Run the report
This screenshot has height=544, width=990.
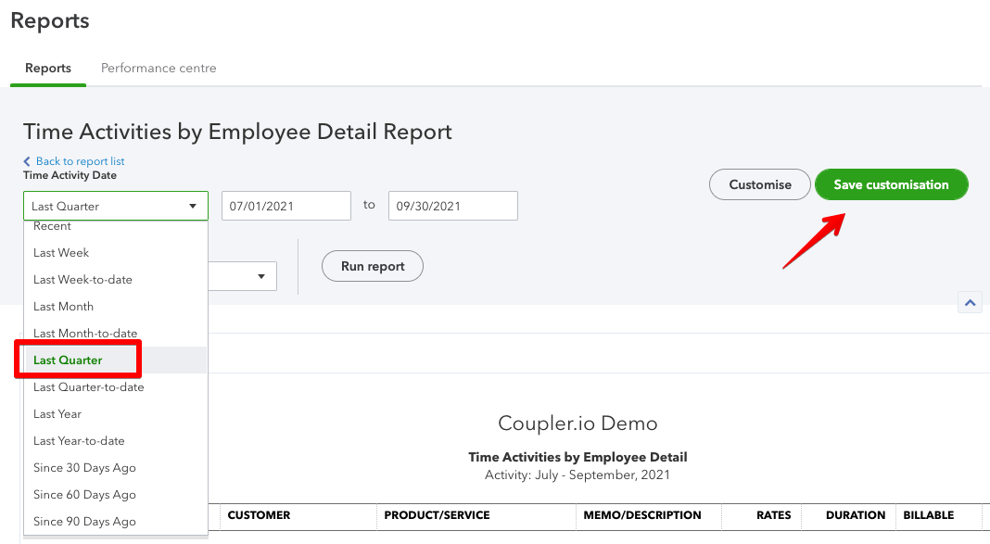372,265
